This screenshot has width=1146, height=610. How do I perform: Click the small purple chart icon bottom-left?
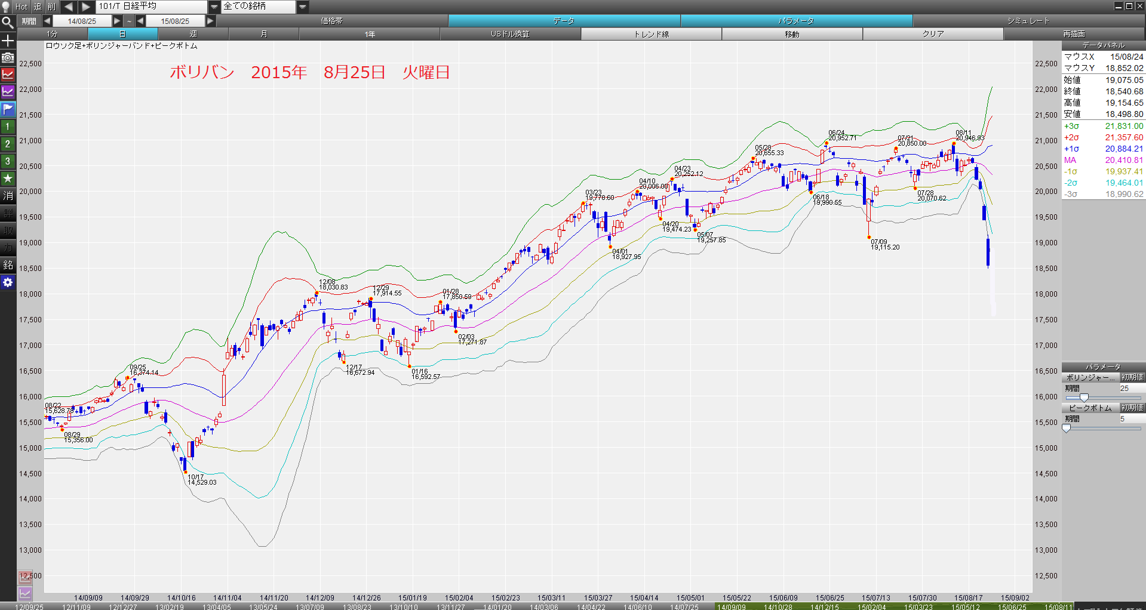[x=25, y=593]
